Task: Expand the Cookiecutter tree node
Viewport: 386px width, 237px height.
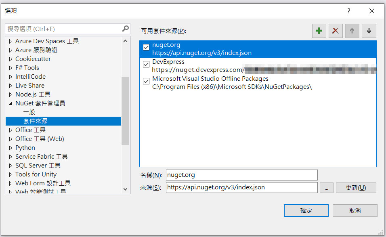Action: click(10, 59)
